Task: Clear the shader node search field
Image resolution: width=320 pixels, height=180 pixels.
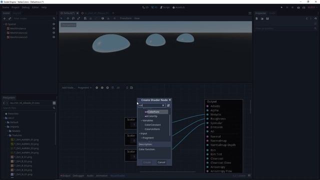Action: pyautogui.click(x=163, y=105)
